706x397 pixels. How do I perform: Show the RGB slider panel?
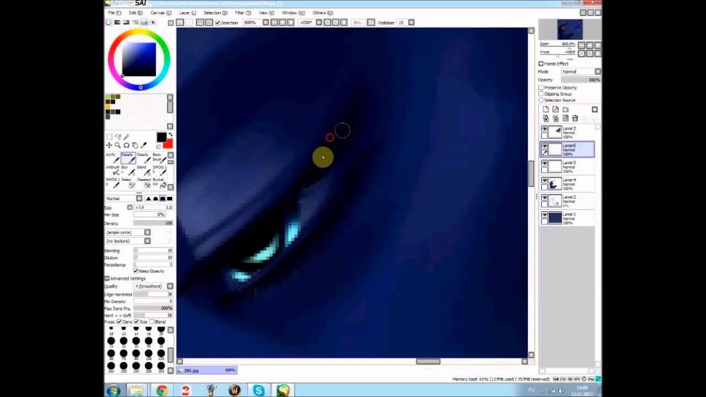click(117, 22)
